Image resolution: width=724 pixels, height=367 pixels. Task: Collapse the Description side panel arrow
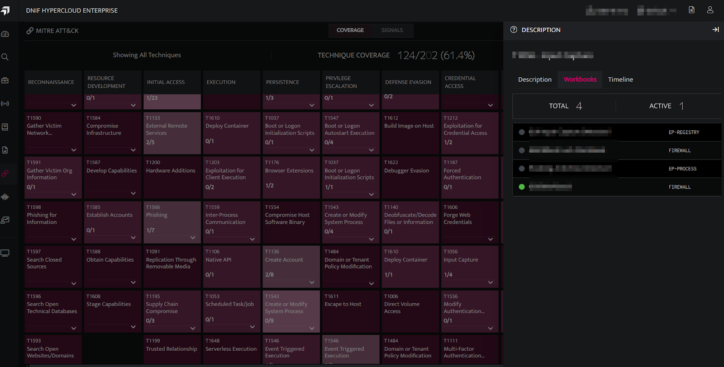click(x=715, y=30)
